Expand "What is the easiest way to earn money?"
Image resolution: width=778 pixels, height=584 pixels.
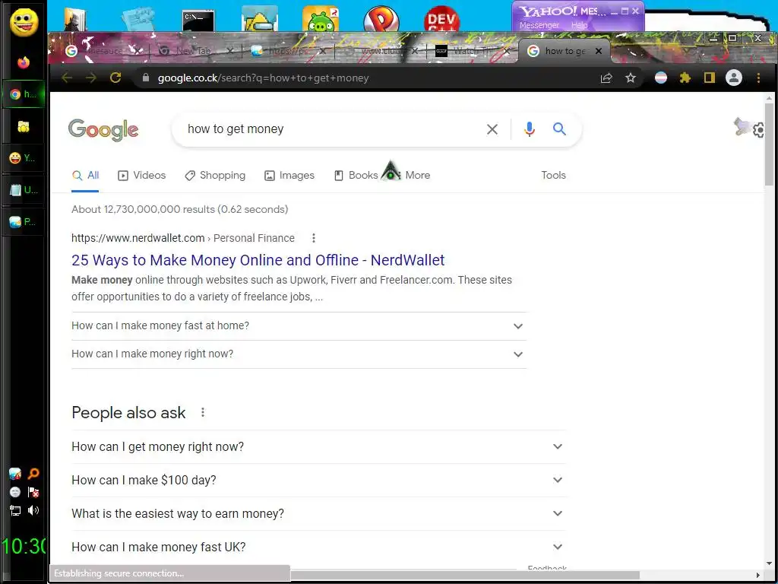point(318,513)
